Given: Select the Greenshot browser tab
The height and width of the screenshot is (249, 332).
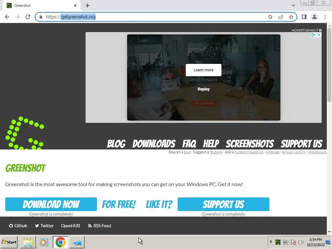Looking at the screenshot, I should (x=41, y=6).
